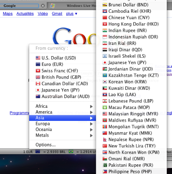Close the Google browser tab

pos(43,6)
